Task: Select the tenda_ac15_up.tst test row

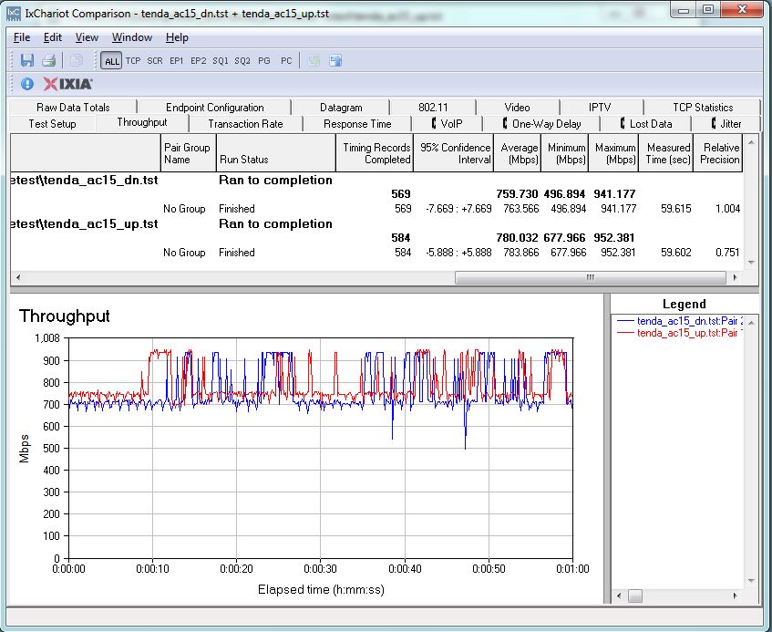Action: 376,224
